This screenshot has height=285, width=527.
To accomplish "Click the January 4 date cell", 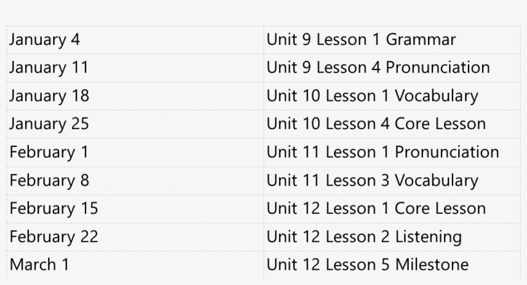I will (45, 40).
